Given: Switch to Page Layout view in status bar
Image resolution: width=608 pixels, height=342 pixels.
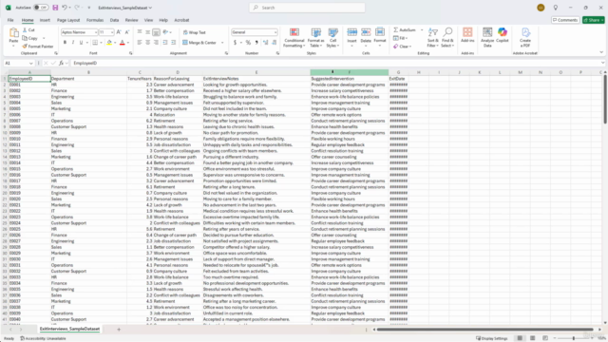Looking at the screenshot, I should 532,338.
